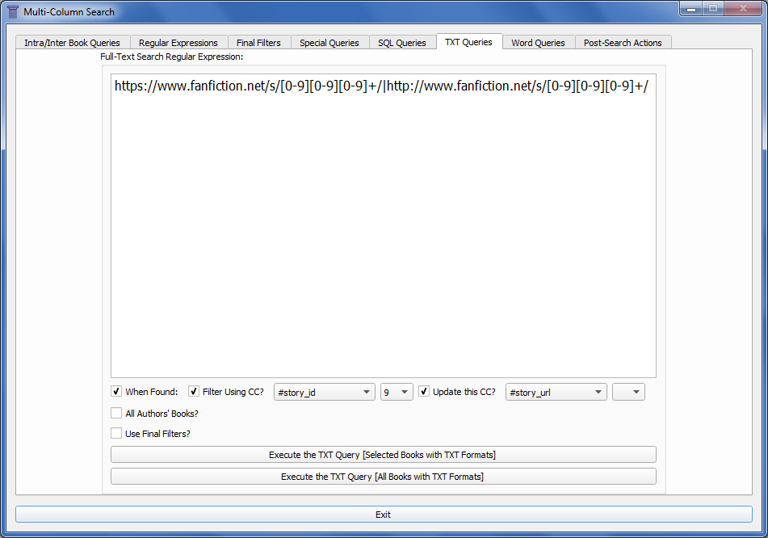Expand the dropdown showing value 9
Screen dimensions: 768x538
coord(397,392)
